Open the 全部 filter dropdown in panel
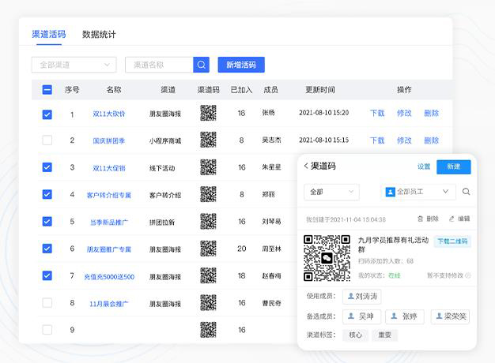 point(331,192)
